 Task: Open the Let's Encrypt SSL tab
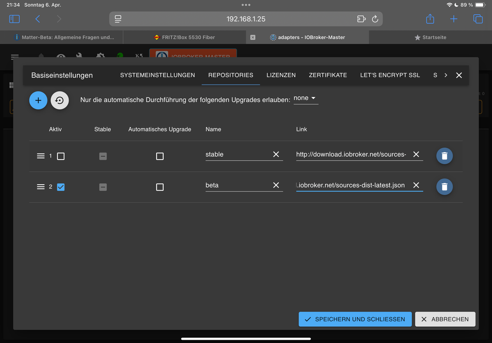click(390, 75)
